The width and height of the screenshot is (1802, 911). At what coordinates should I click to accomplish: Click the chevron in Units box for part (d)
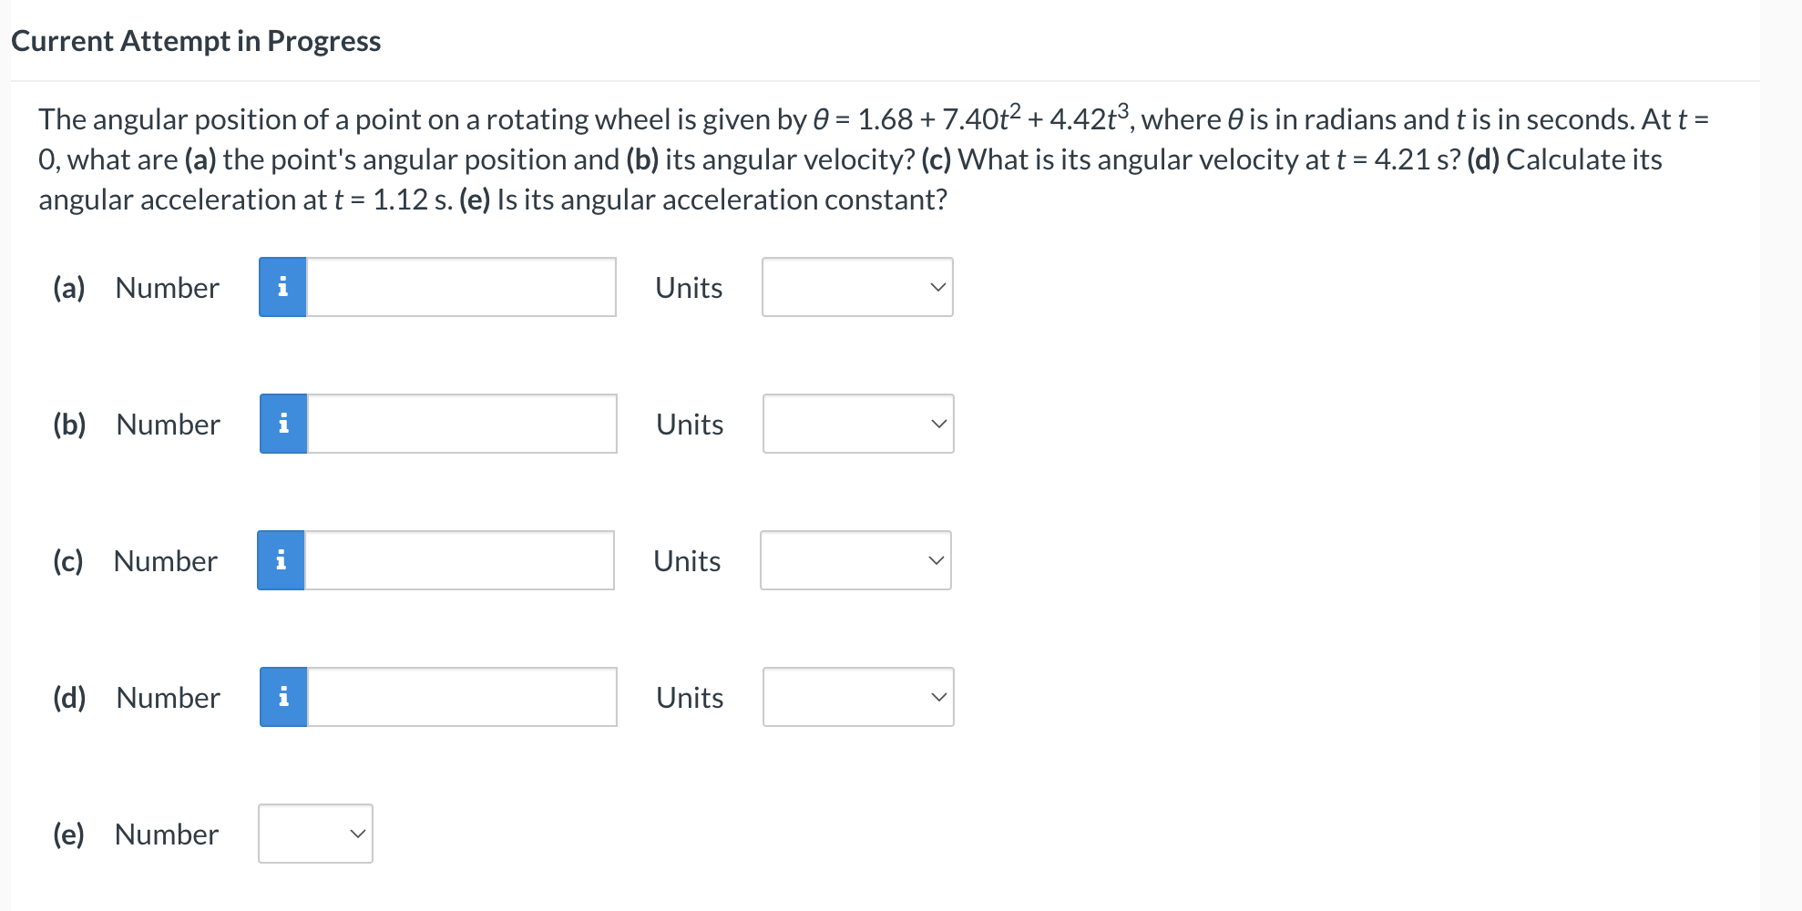point(938,697)
